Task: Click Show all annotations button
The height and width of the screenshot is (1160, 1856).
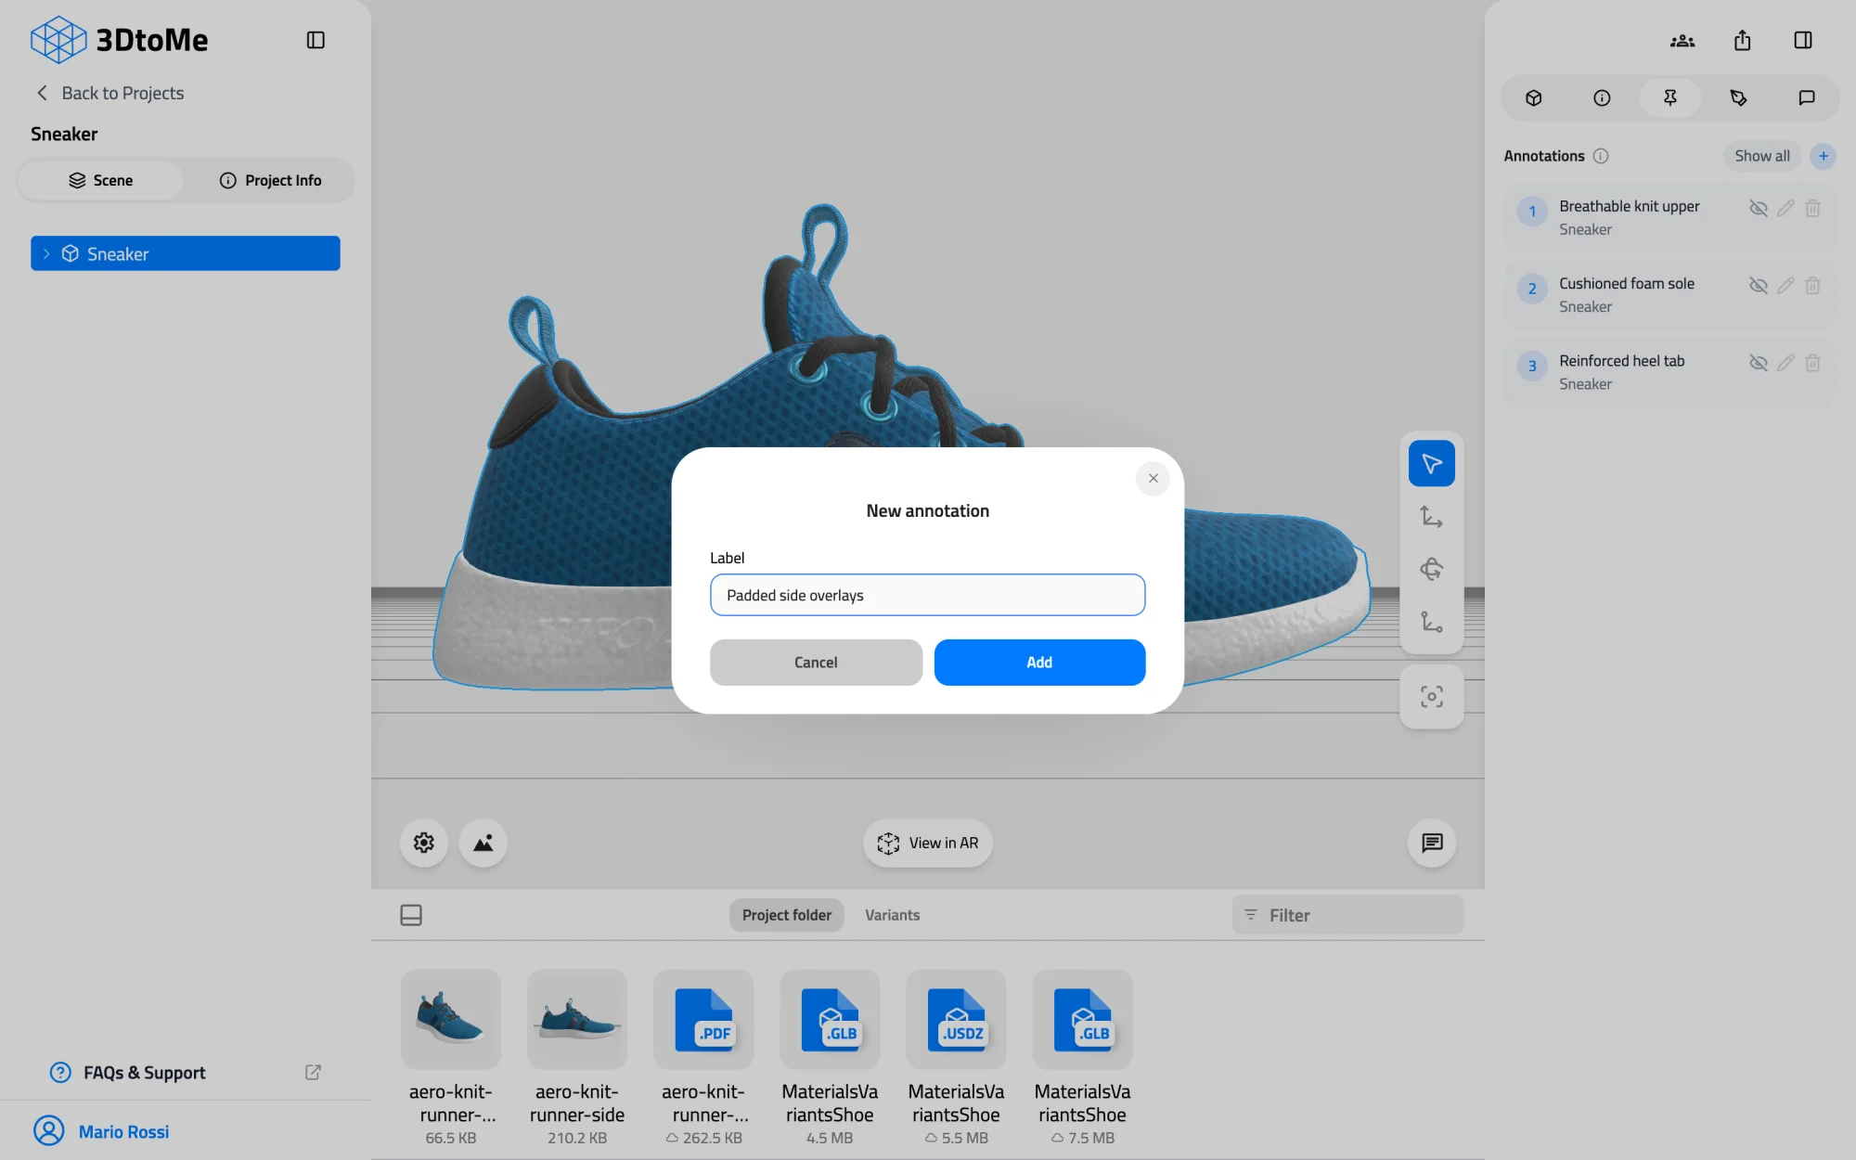Action: [1762, 156]
